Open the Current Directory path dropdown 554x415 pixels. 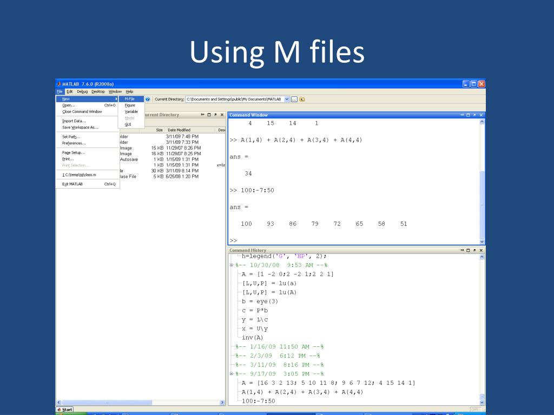pyautogui.click(x=287, y=99)
